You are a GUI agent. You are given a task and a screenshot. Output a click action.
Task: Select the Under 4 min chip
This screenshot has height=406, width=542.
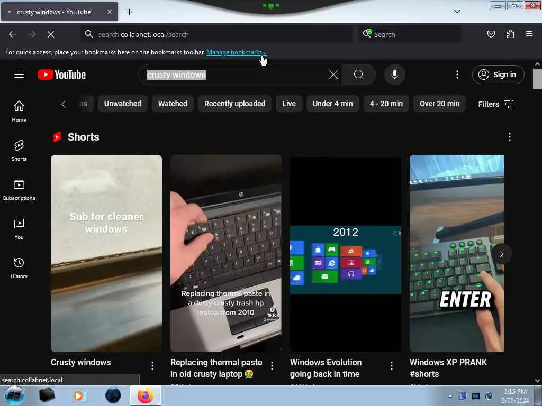(332, 104)
